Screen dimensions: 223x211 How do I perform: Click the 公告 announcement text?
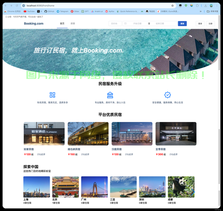pyautogui.click(x=24, y=17)
